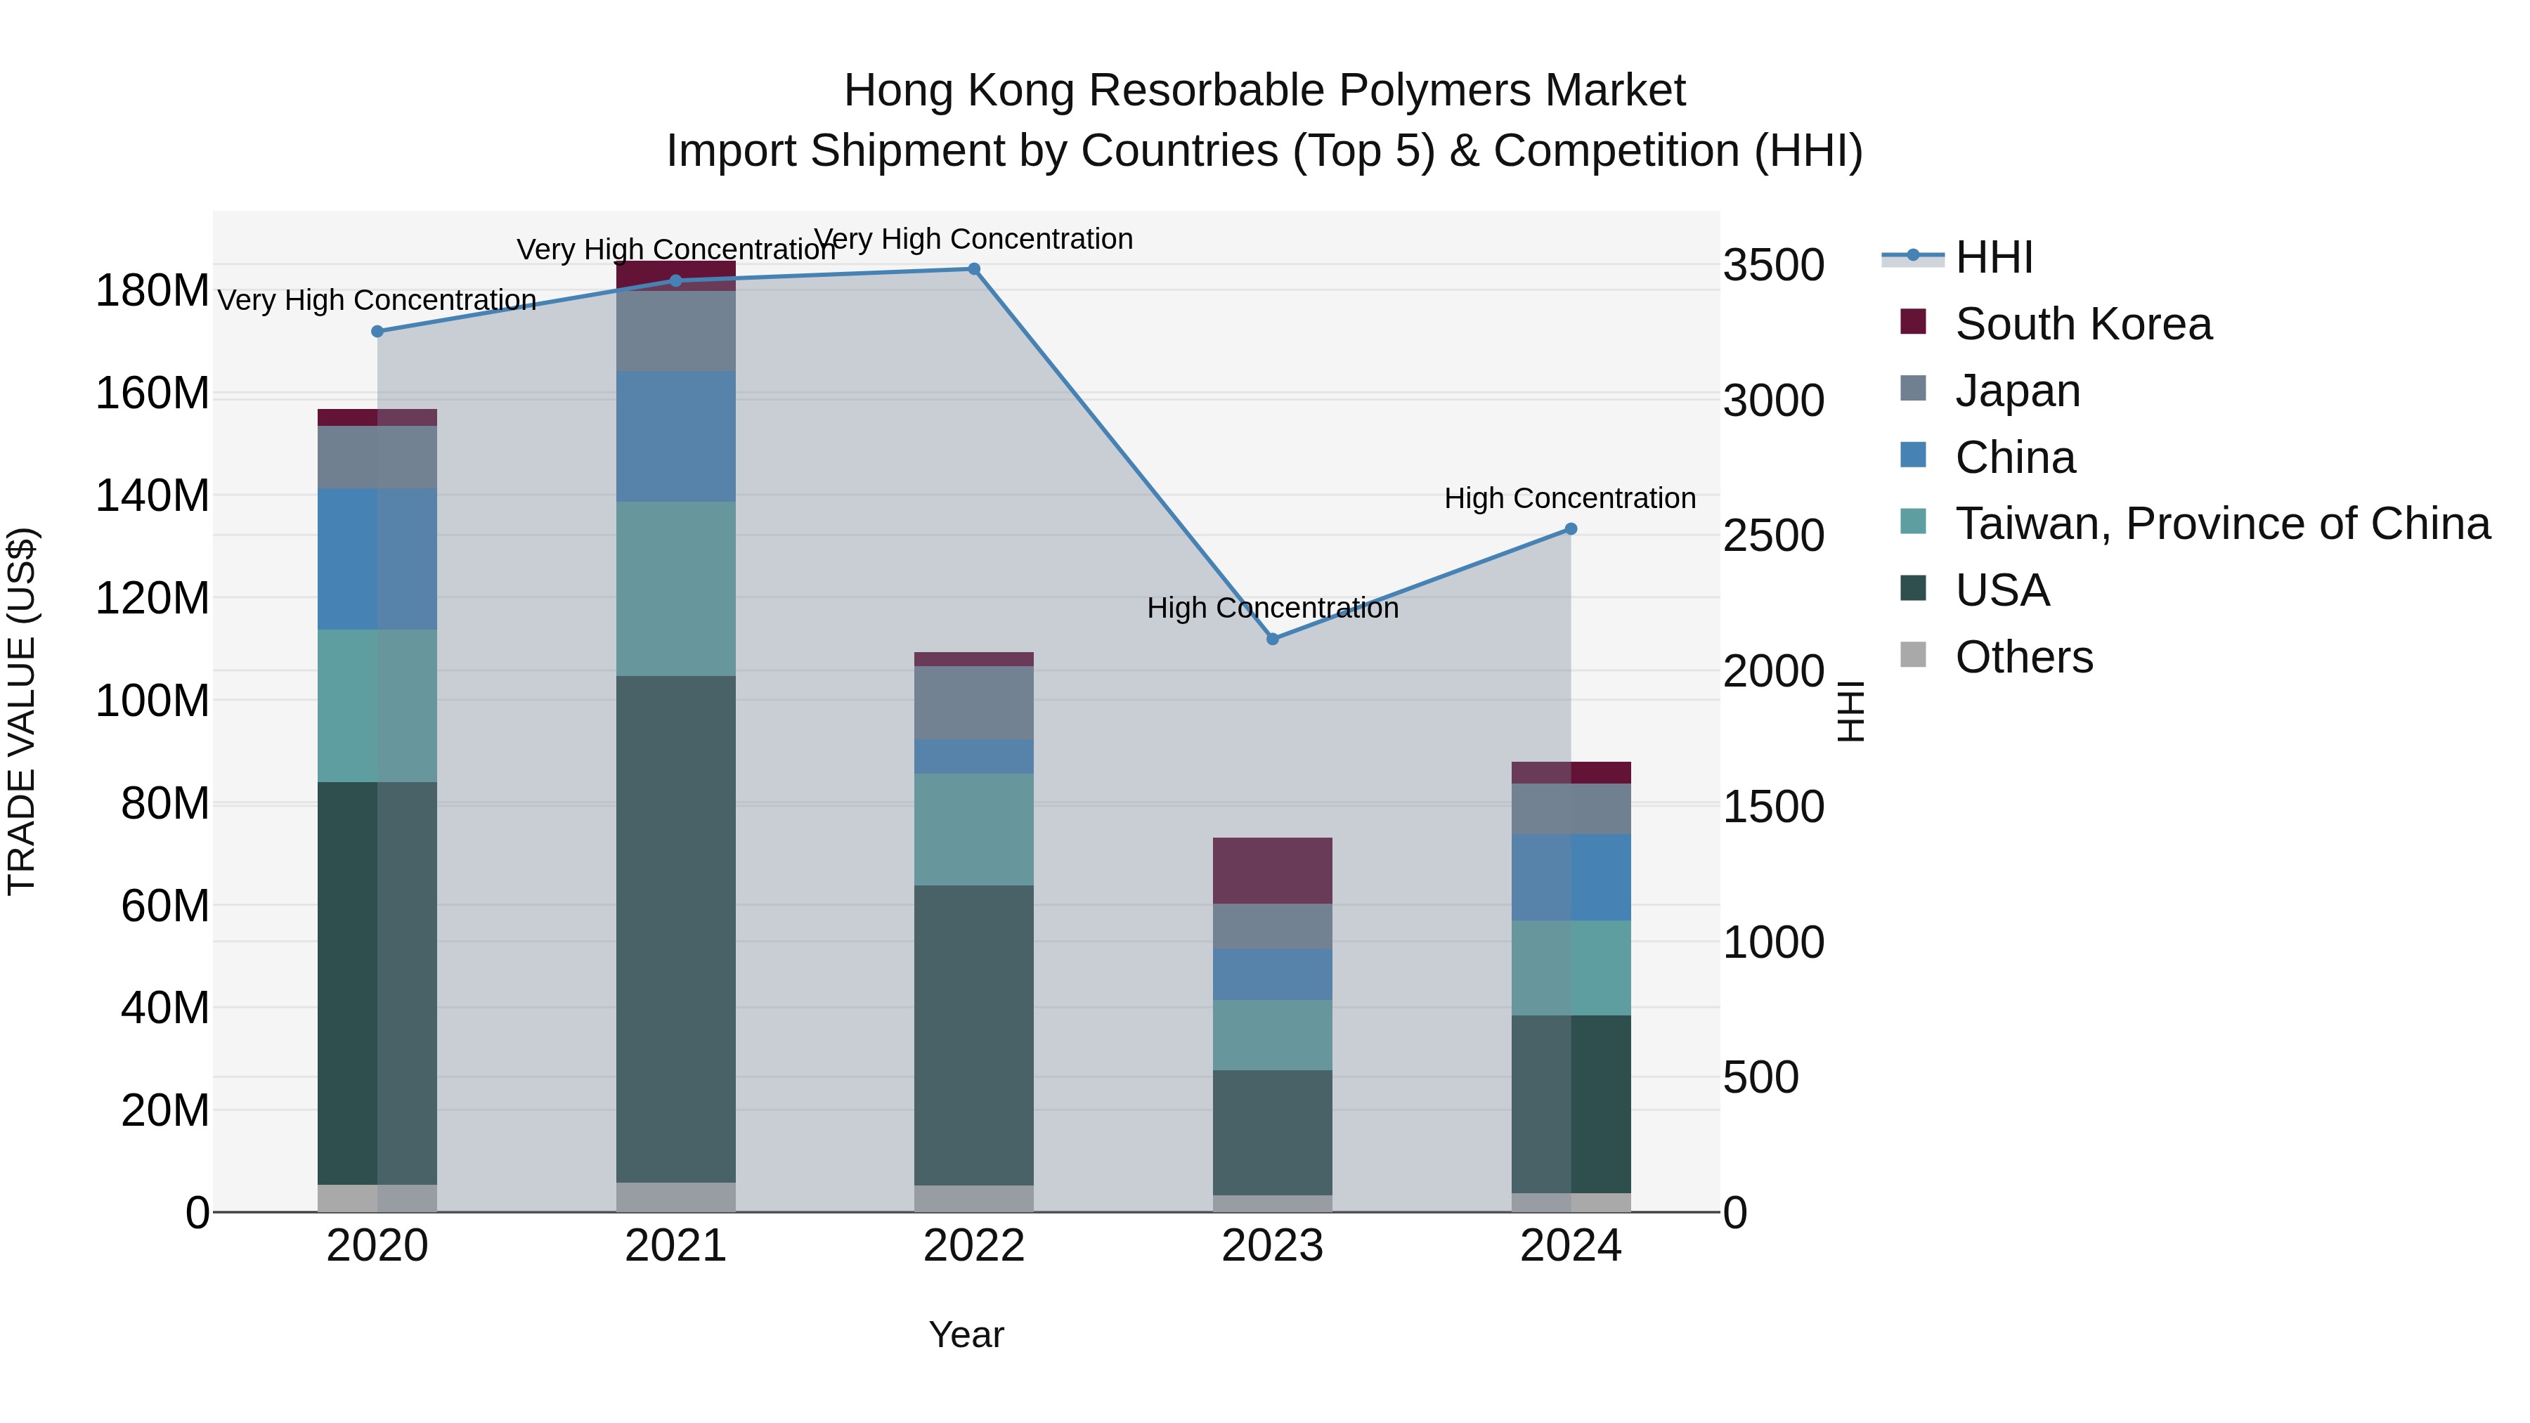The width and height of the screenshot is (2530, 1423).
Task: Click the 2023 x-axis label
Action: (x=1273, y=1246)
